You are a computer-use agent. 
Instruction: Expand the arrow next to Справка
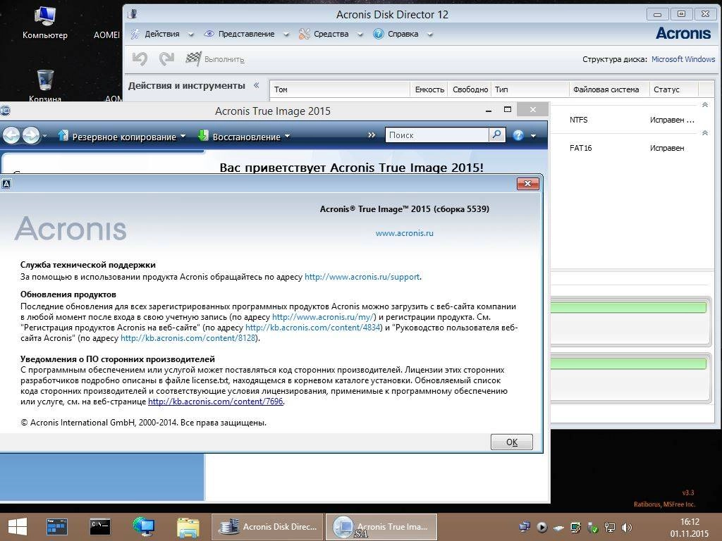click(429, 35)
